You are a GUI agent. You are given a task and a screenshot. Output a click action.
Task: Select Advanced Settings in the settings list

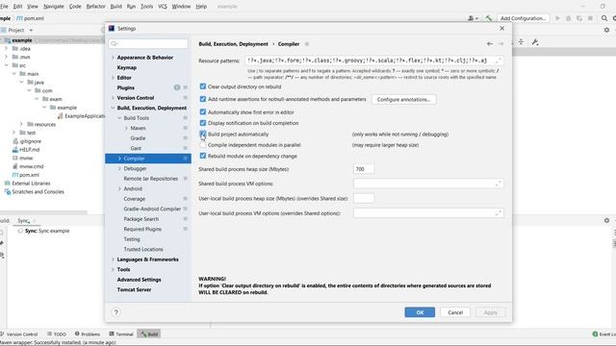pos(139,280)
